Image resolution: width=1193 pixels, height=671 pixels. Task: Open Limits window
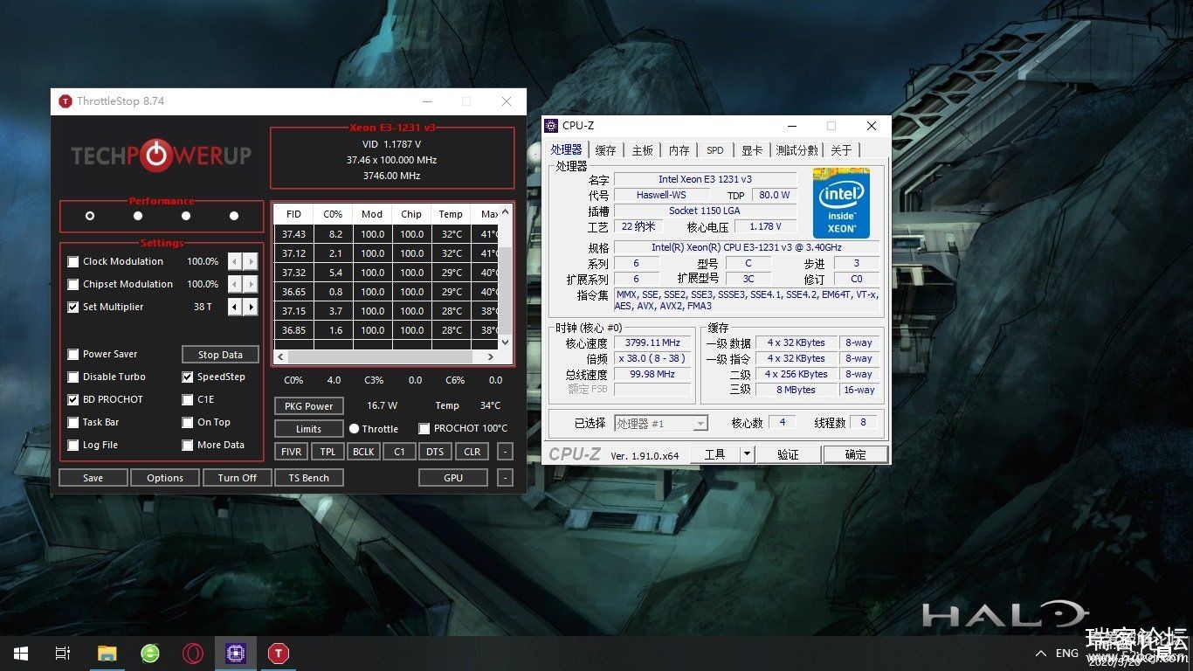coord(309,429)
